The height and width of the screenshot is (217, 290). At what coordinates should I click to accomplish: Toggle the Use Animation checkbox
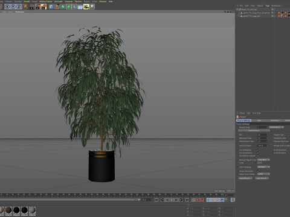[x=258, y=150]
